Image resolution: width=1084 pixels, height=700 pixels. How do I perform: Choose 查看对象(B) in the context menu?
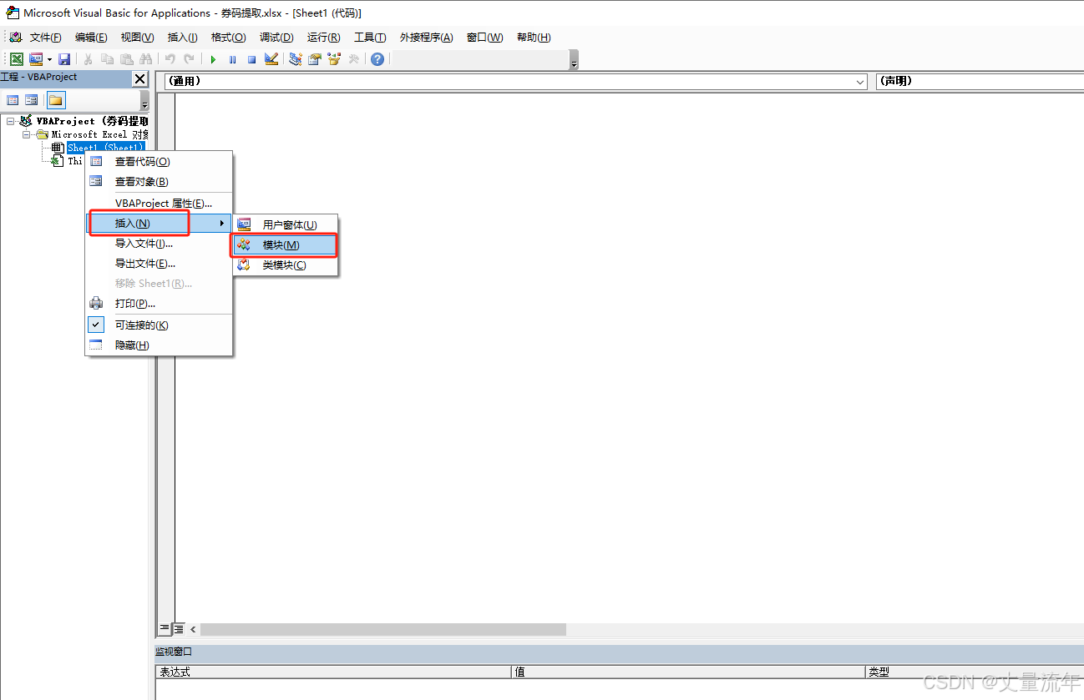pyautogui.click(x=159, y=182)
